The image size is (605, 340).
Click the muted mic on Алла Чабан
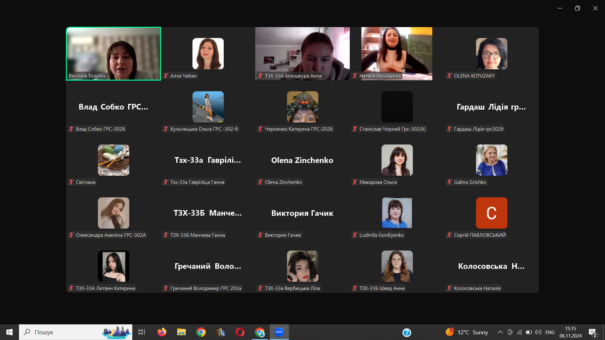[166, 76]
